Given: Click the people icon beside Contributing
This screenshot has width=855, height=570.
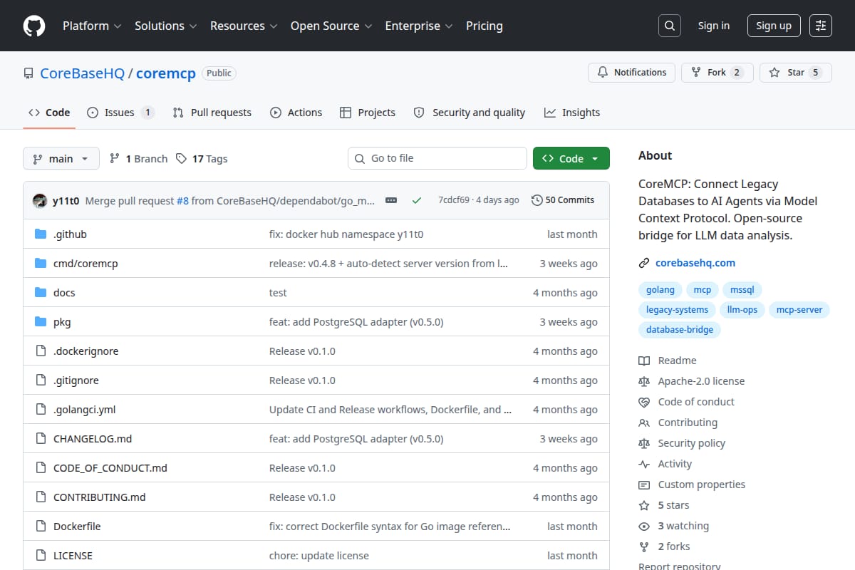Looking at the screenshot, I should point(644,423).
